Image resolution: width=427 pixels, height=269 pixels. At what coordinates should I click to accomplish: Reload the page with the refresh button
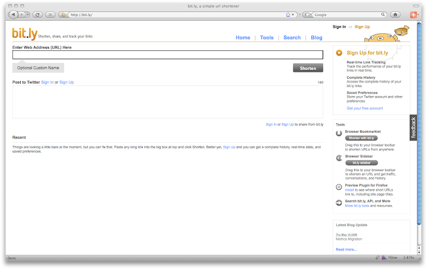point(37,15)
